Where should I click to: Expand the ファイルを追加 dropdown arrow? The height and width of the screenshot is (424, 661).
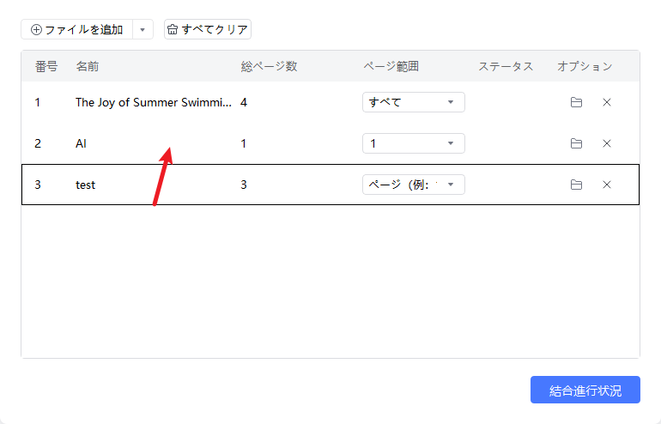[143, 29]
